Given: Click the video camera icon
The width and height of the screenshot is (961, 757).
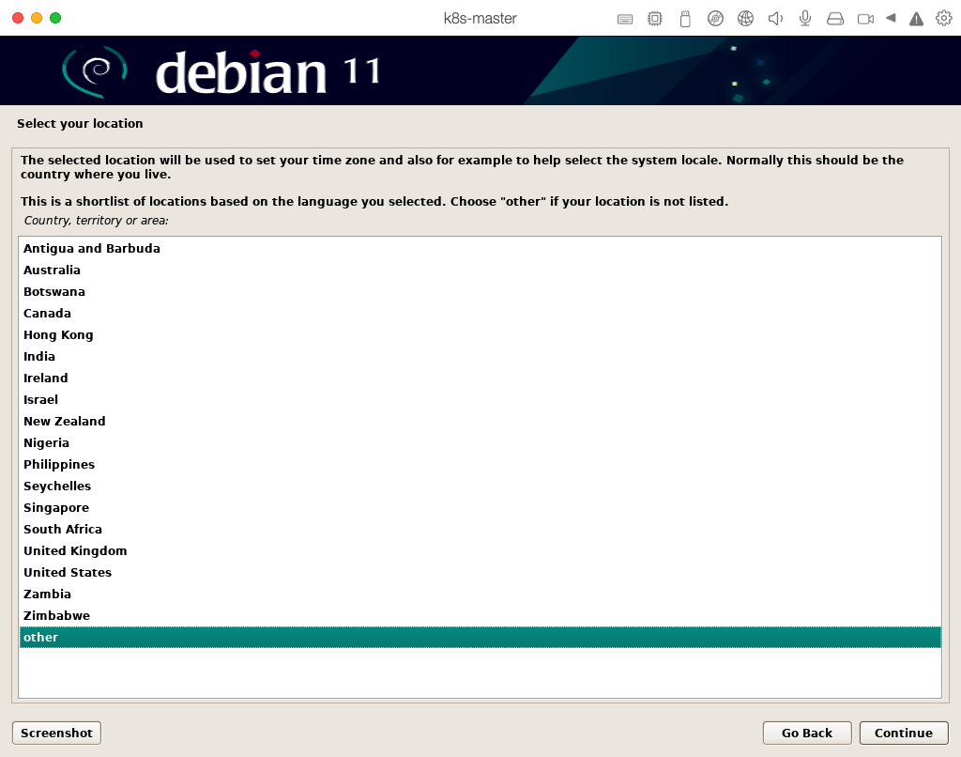Looking at the screenshot, I should (x=865, y=19).
